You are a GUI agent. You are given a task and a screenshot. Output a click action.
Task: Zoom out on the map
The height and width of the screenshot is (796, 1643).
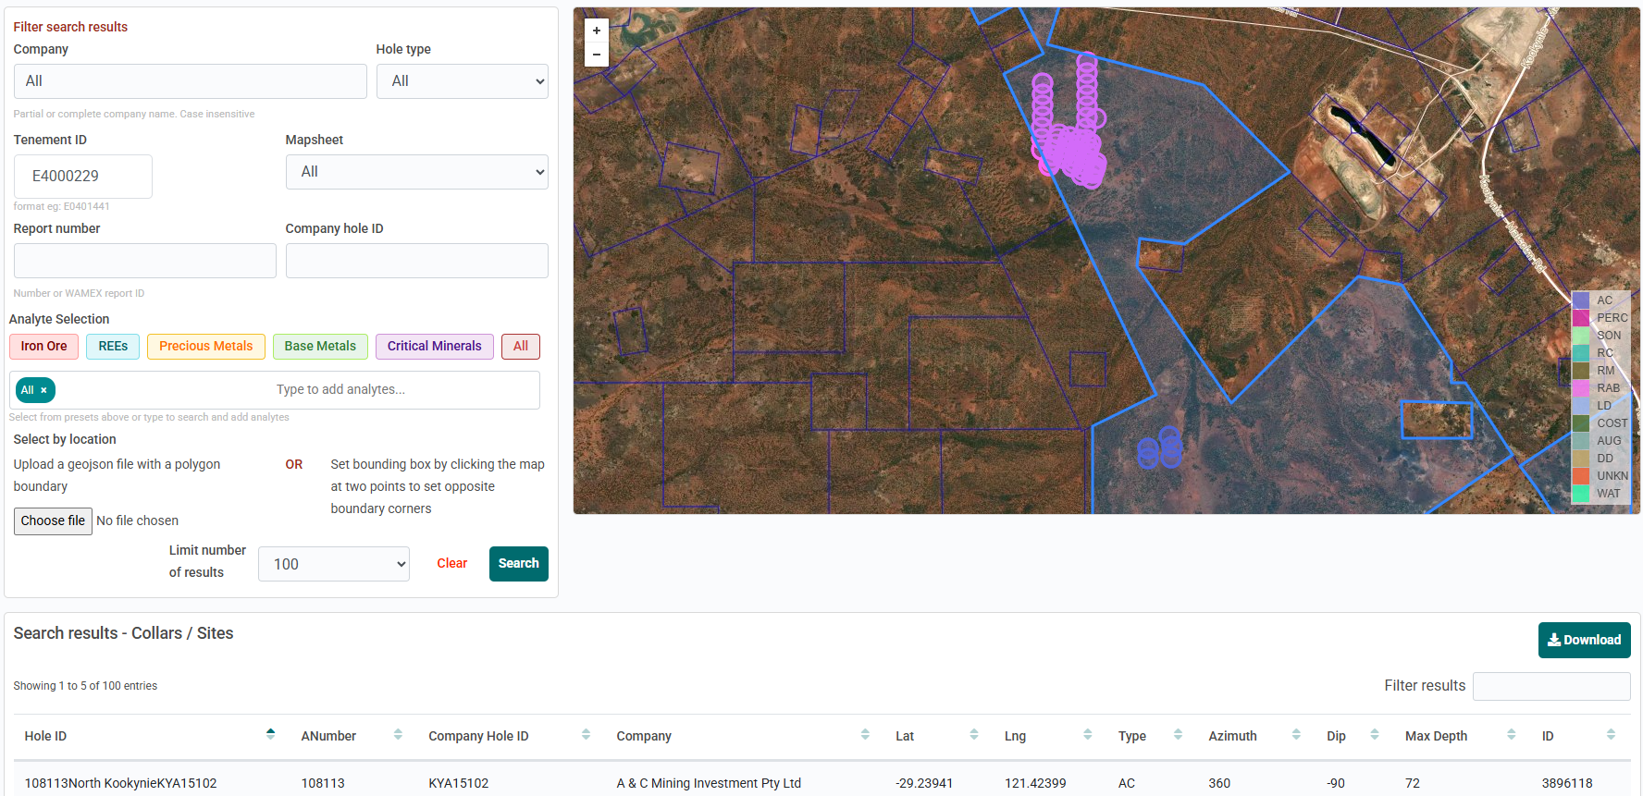597,55
